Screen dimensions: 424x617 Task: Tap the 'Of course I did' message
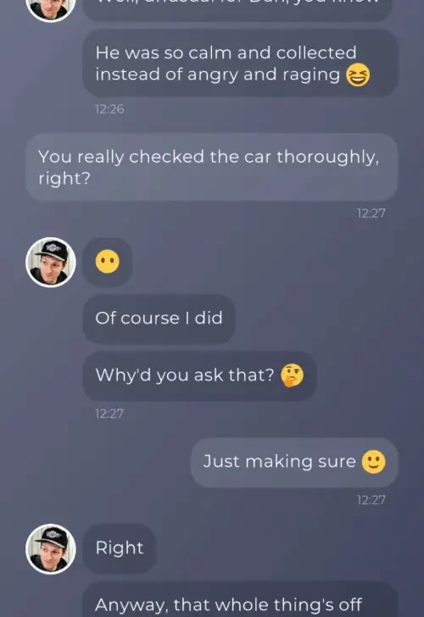159,319
